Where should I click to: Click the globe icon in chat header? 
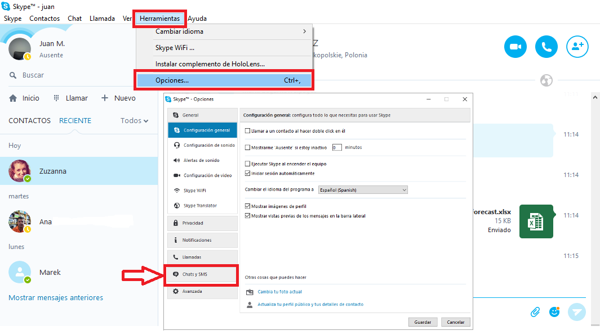point(546,80)
